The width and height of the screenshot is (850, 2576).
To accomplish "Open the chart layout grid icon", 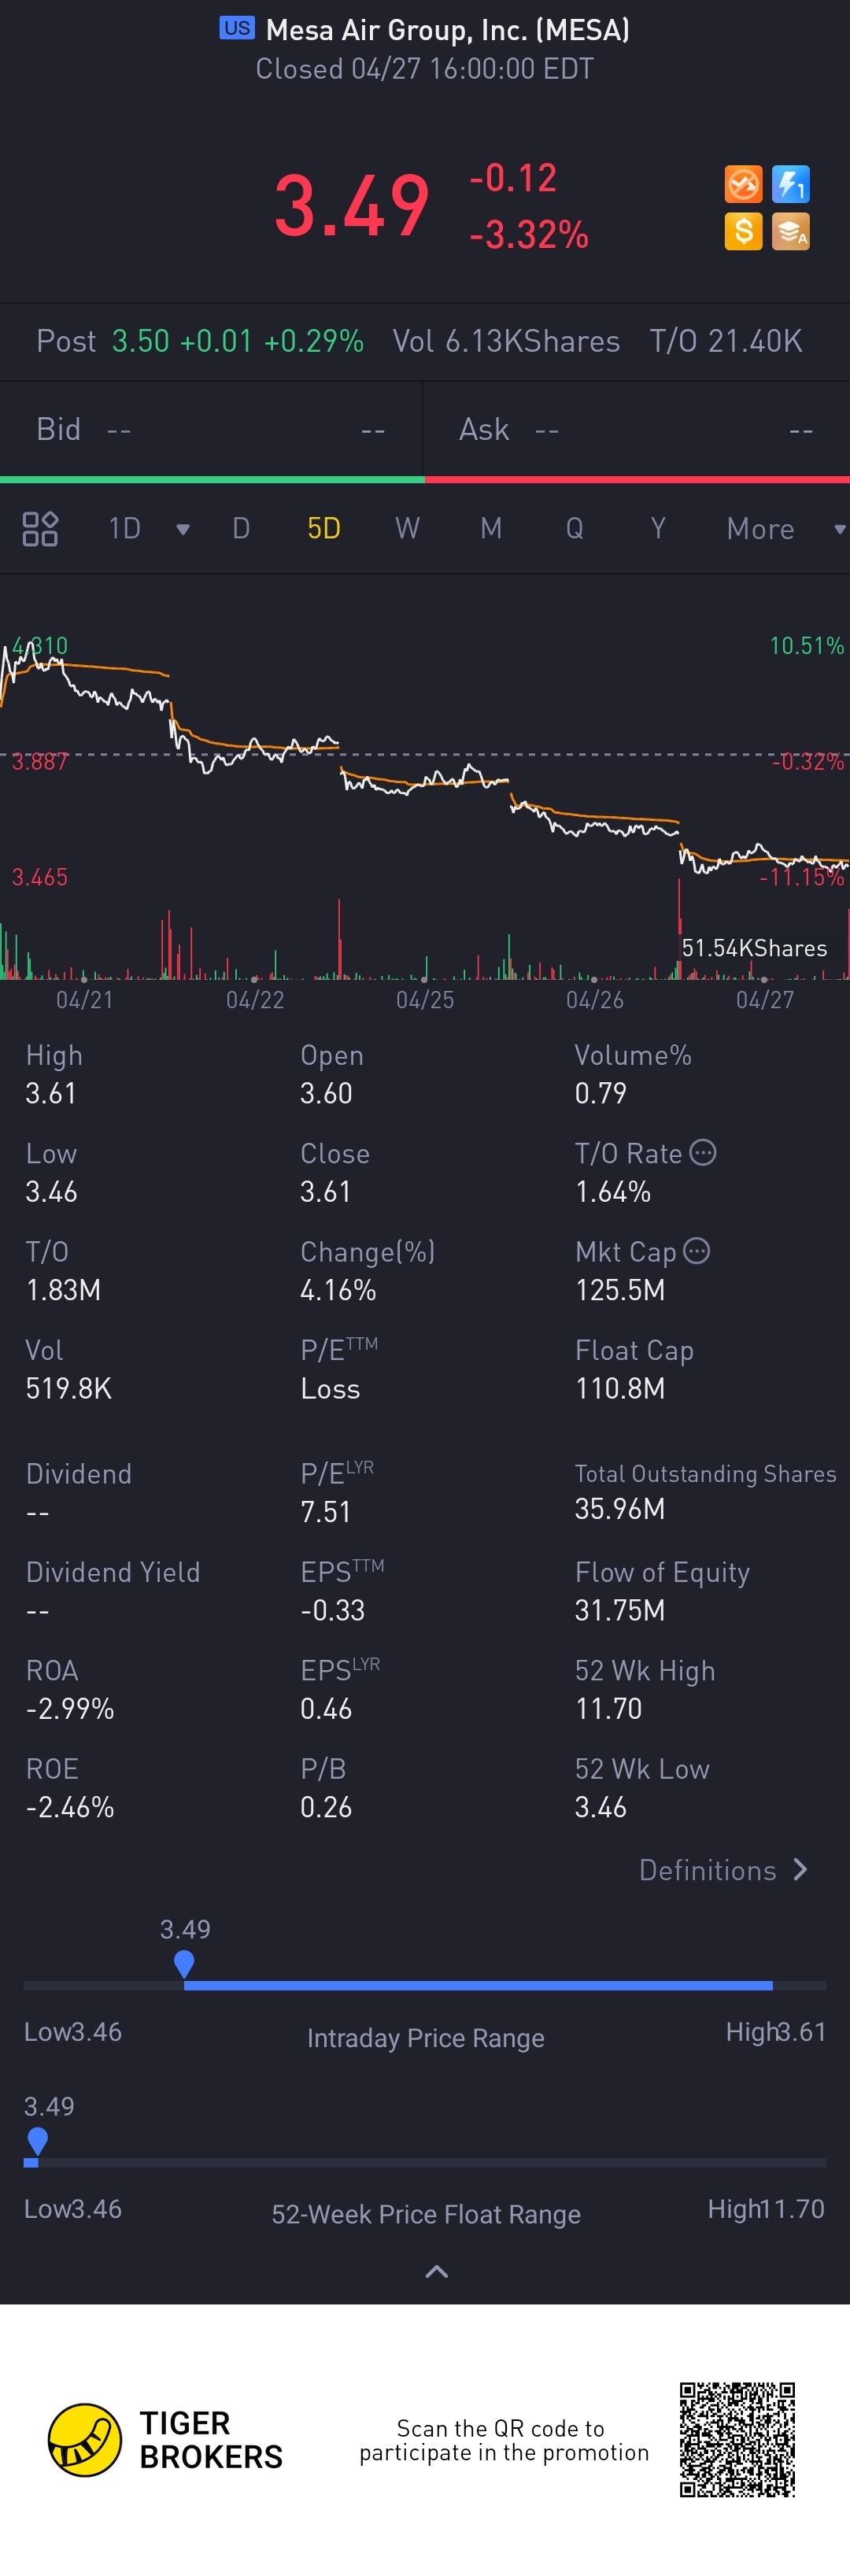I will coord(40,528).
